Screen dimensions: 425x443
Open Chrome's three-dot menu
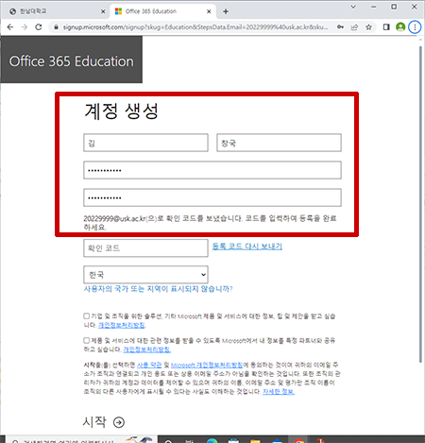(x=415, y=27)
